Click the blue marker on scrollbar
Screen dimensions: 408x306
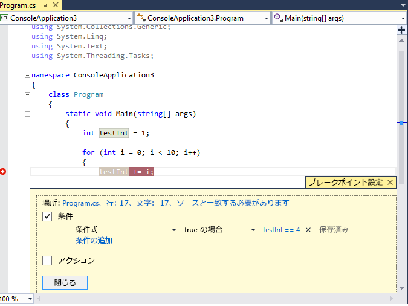(x=401, y=123)
